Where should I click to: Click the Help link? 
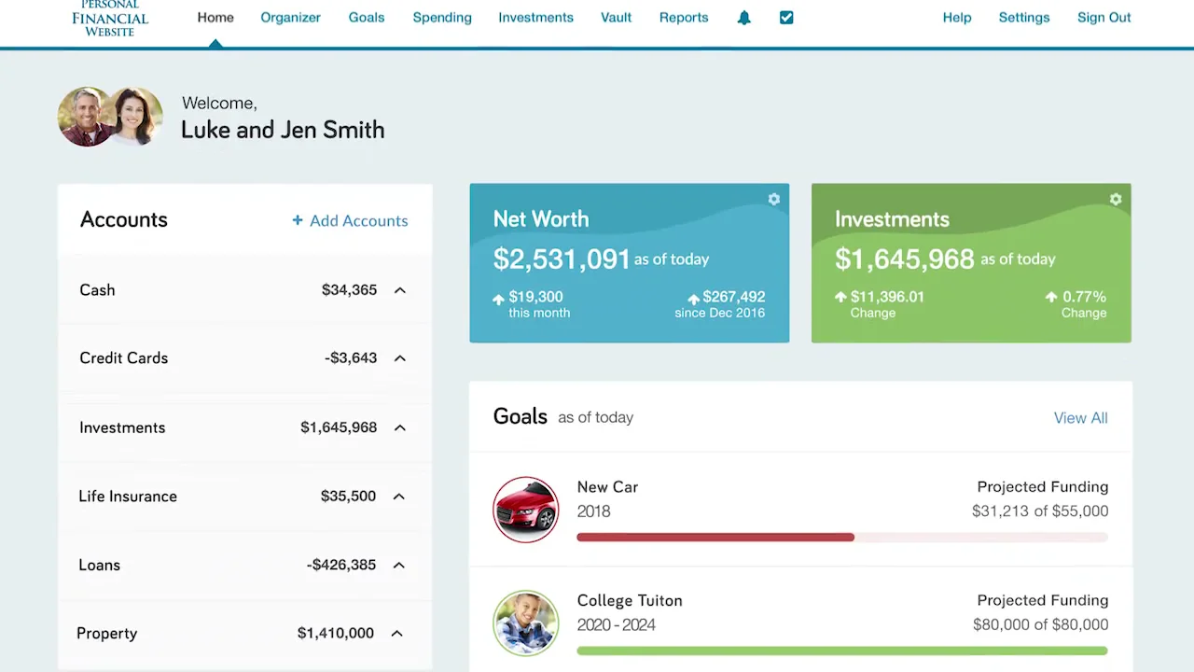[957, 18]
